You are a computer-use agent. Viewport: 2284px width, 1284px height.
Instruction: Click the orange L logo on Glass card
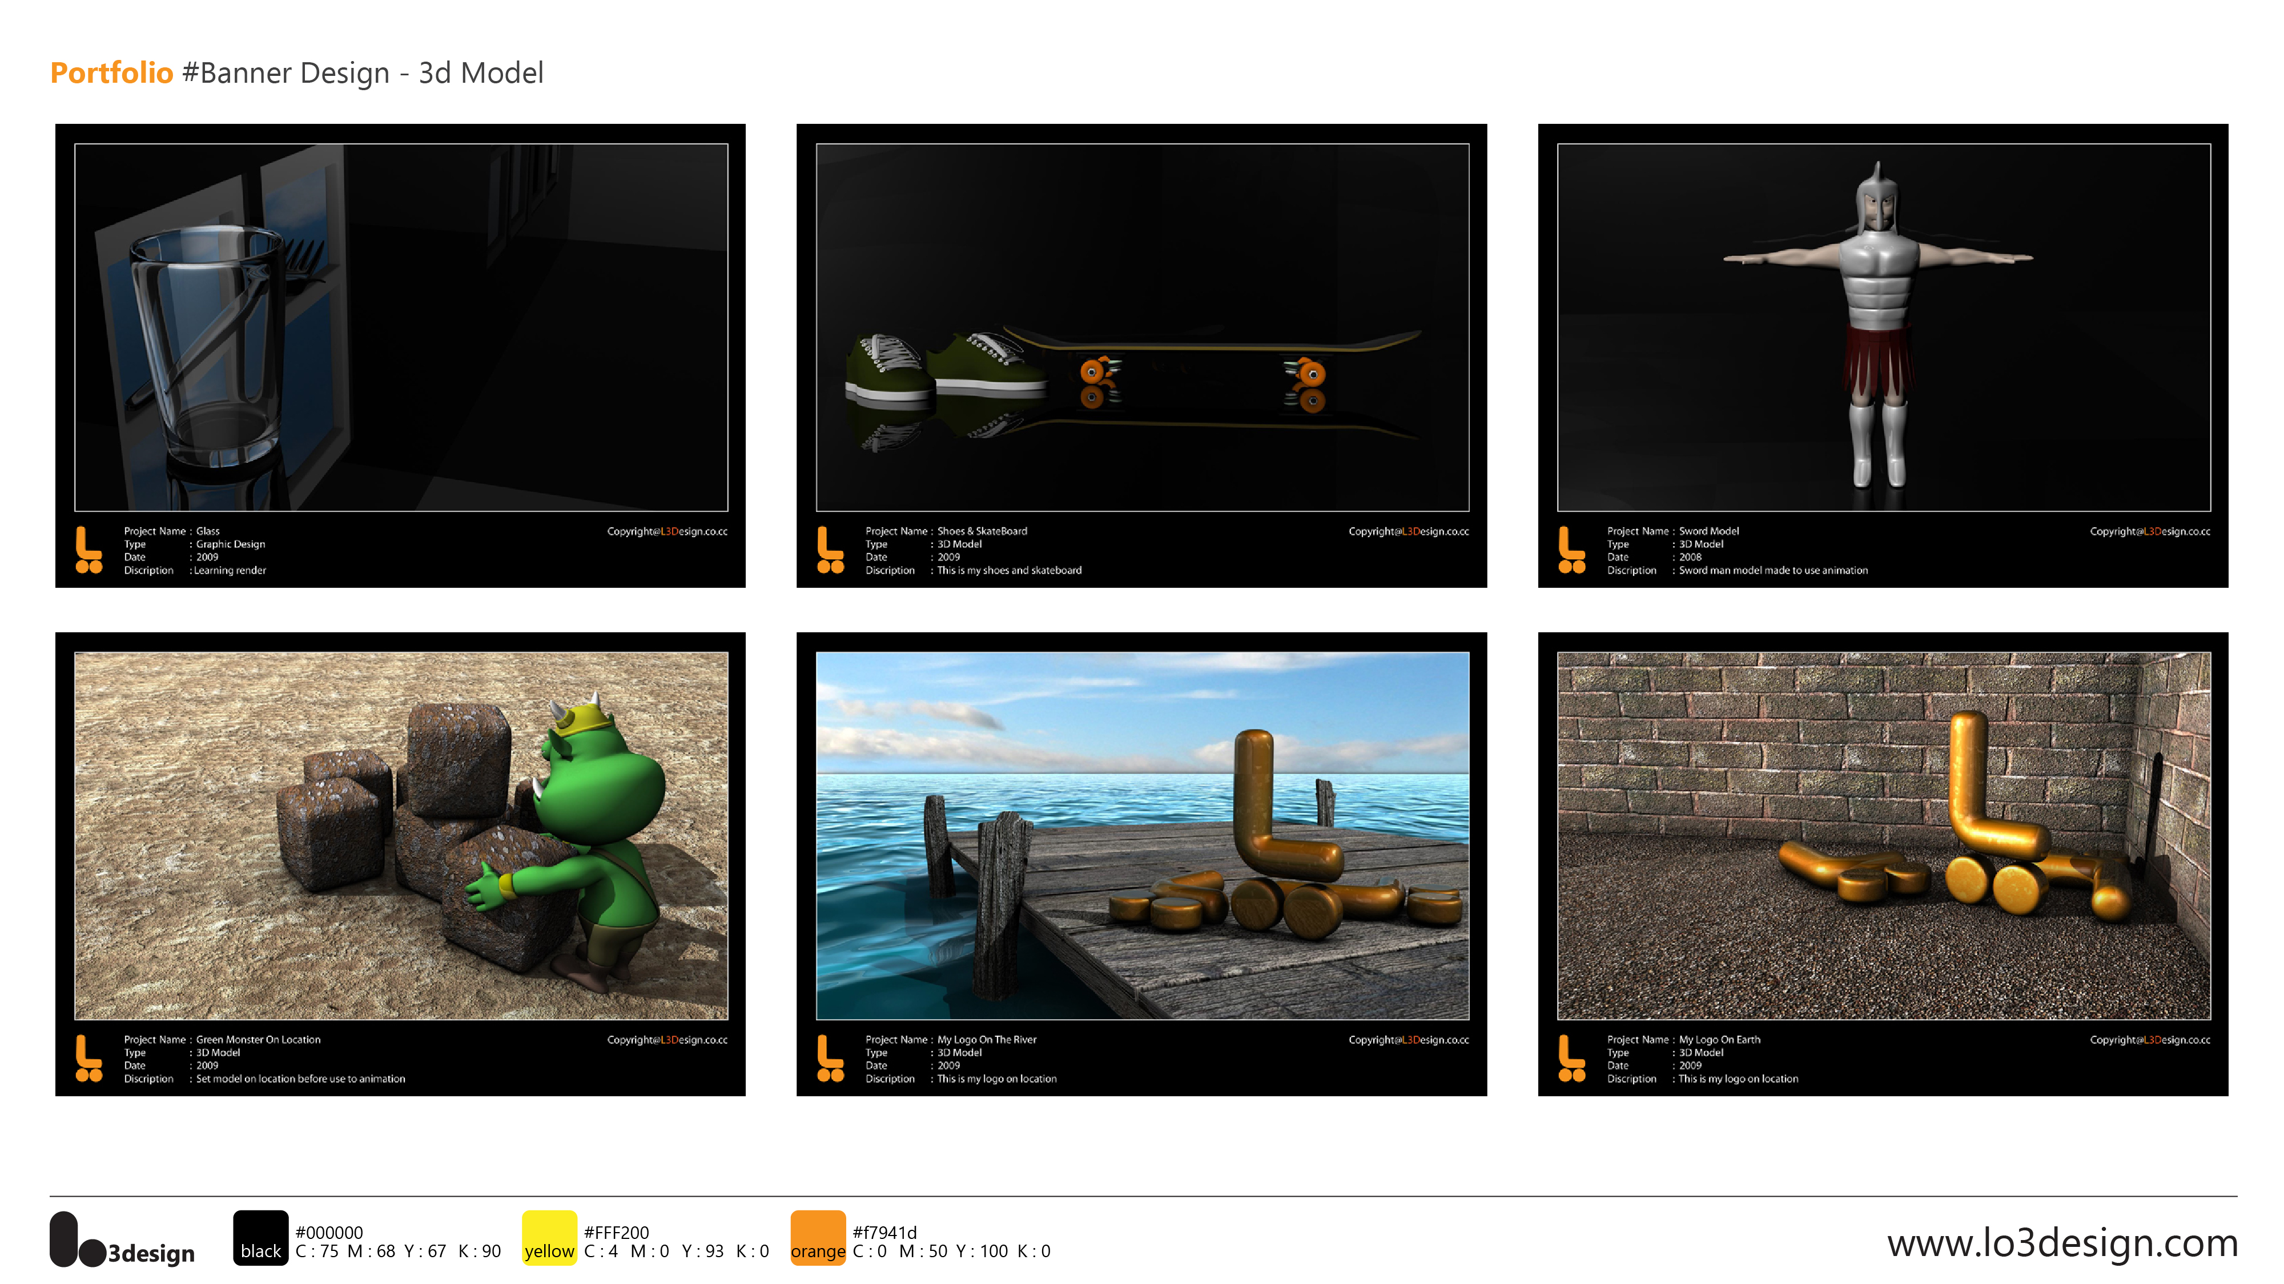(x=89, y=550)
